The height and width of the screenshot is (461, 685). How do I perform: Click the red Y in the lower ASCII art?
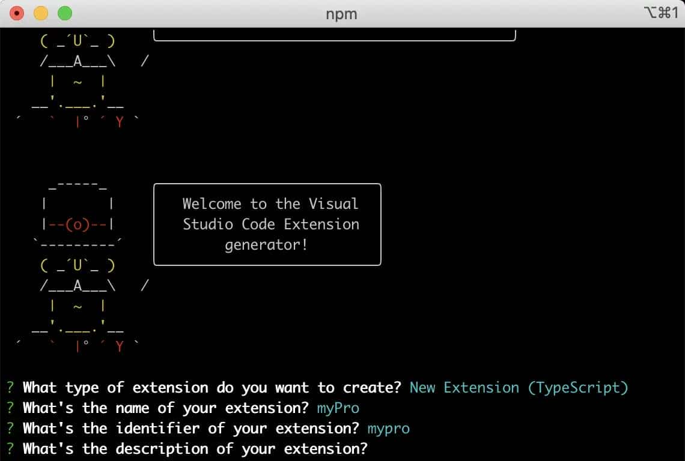(120, 346)
